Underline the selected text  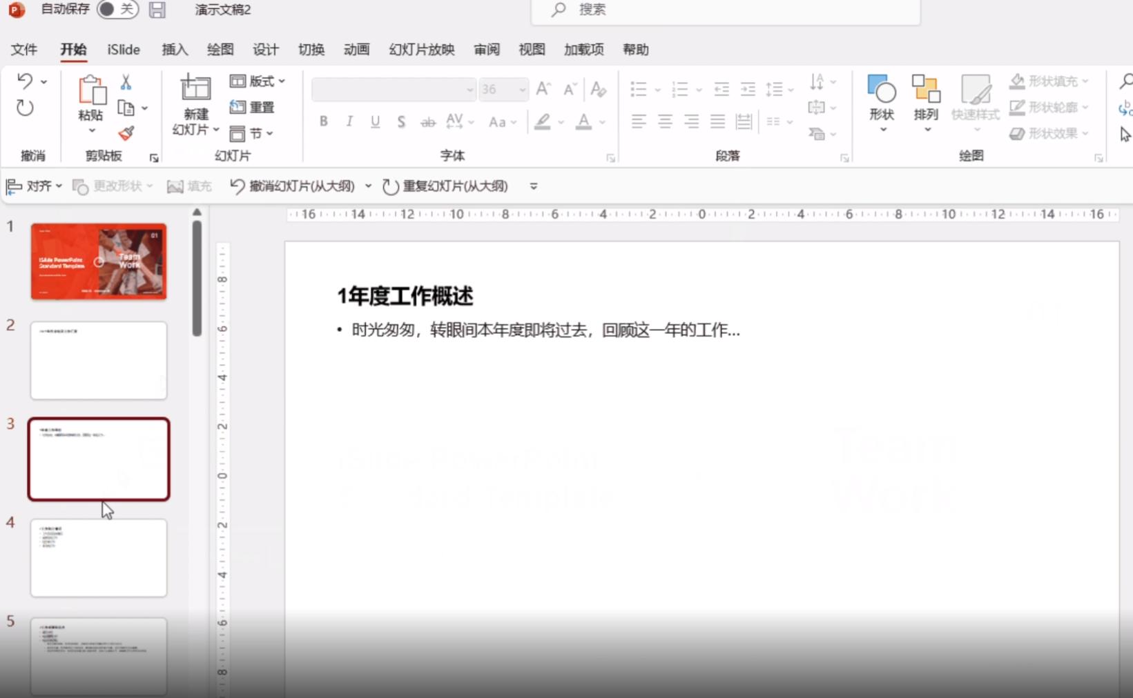374,121
